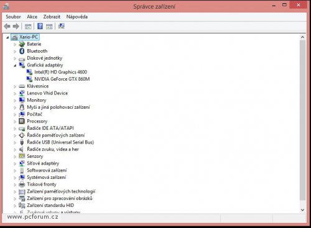Click the Zařízení pro zpracování obrázků camera icon
Viewport: 311px width, 228px height.
22,198
